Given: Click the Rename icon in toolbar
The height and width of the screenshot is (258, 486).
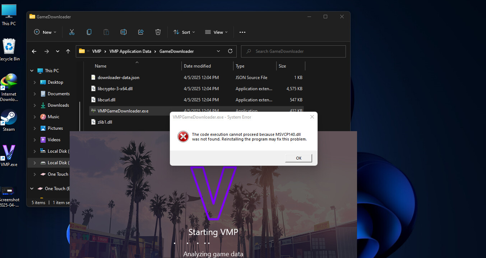Looking at the screenshot, I should tap(124, 32).
